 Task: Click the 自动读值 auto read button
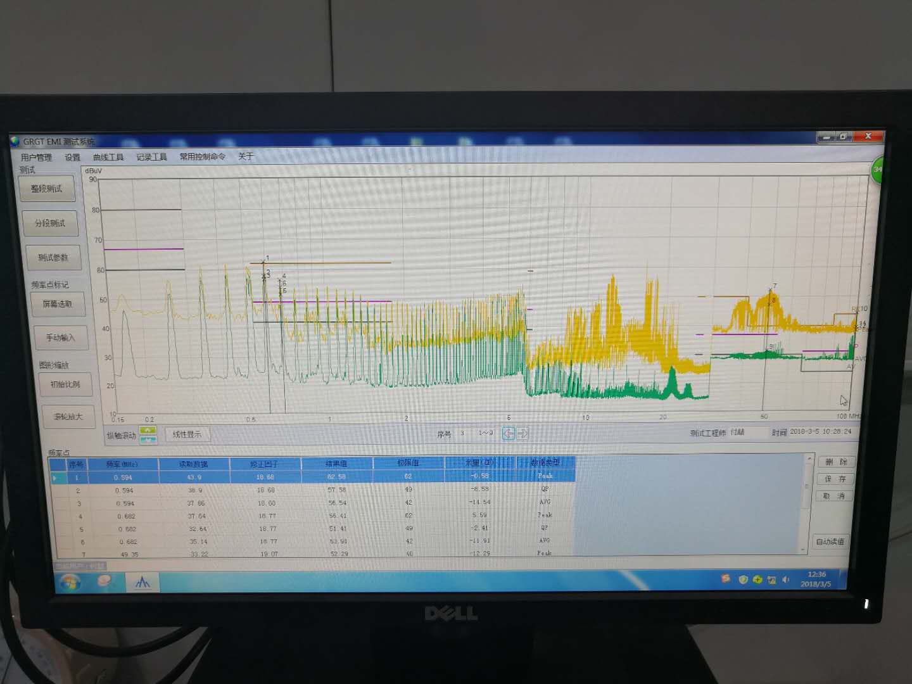pos(830,541)
